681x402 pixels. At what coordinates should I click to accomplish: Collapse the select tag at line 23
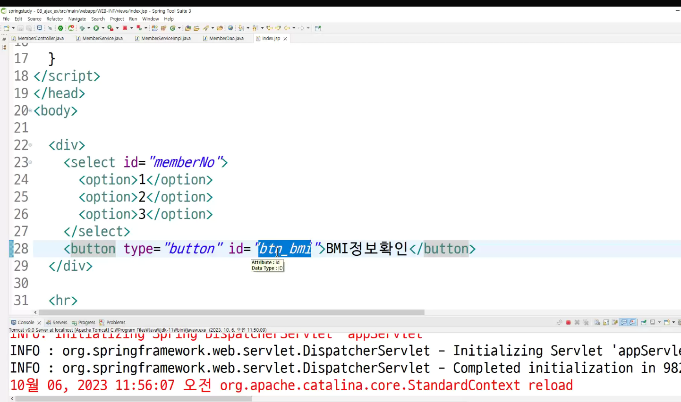click(x=30, y=162)
